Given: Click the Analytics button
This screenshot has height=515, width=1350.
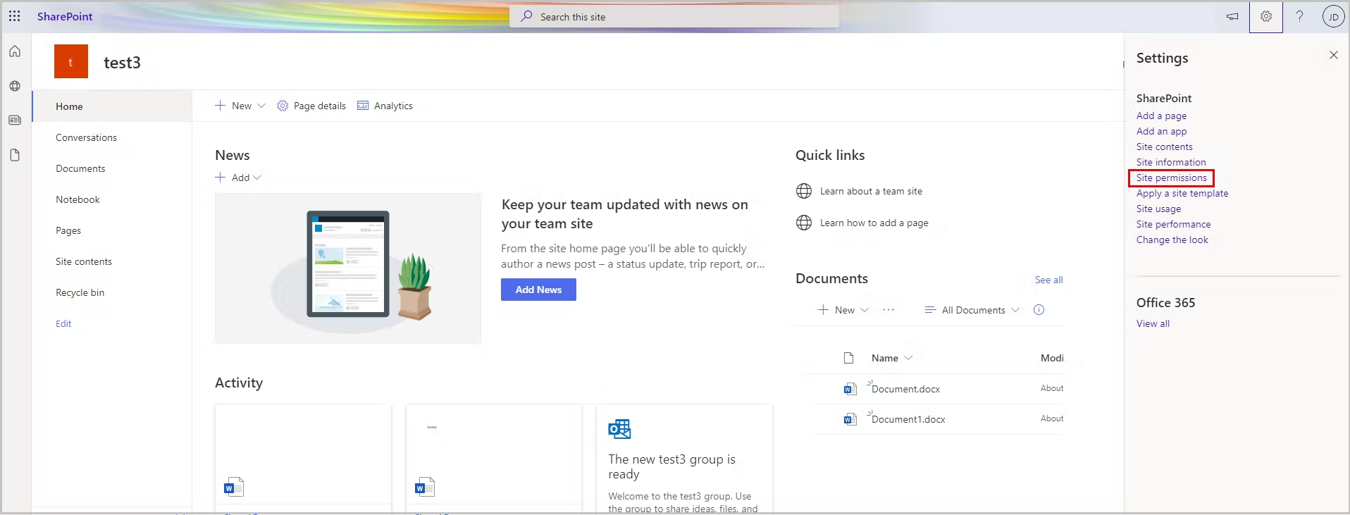Looking at the screenshot, I should coord(385,106).
